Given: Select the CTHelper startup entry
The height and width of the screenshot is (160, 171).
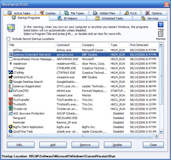Looking at the screenshot, I should 83,68.
